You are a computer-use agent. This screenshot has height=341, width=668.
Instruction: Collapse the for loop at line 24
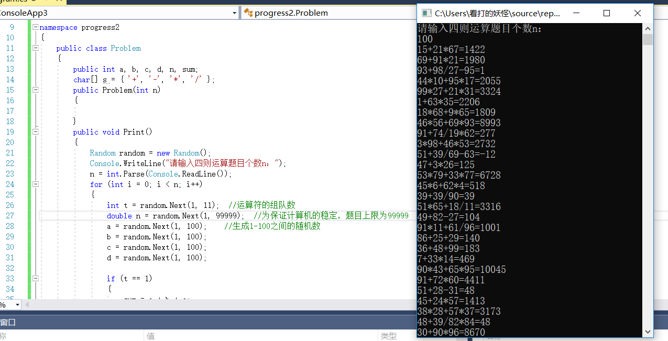[x=35, y=184]
